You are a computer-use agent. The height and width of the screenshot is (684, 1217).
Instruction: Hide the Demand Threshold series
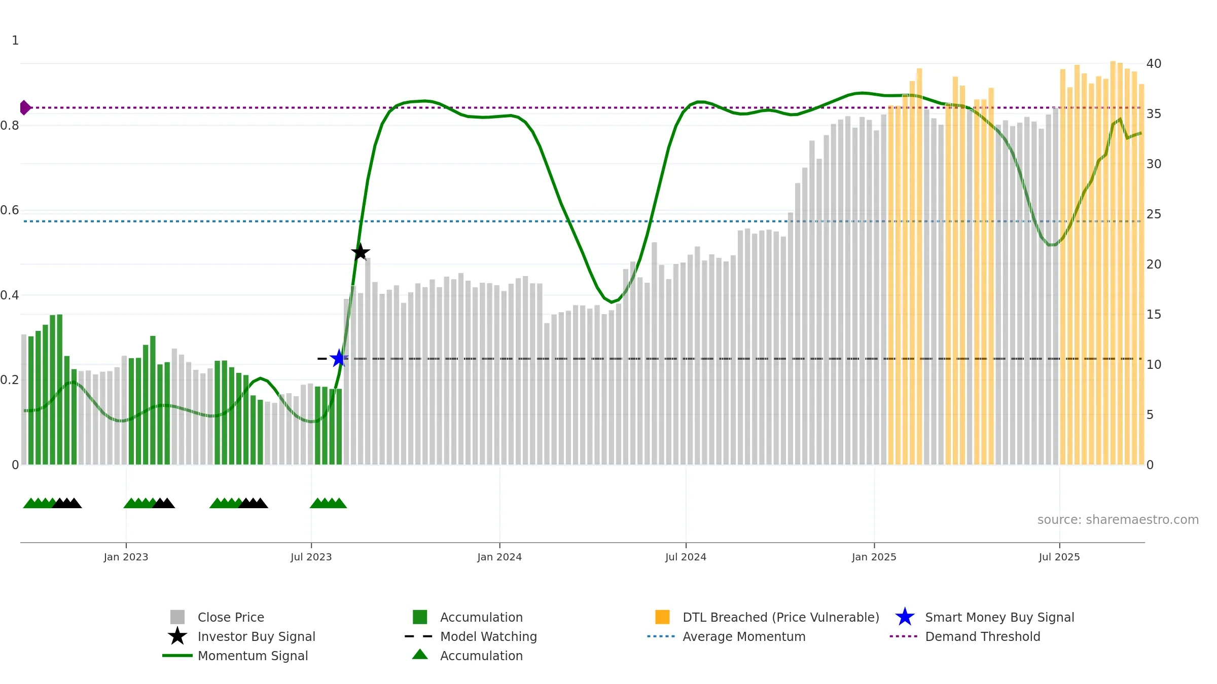click(x=982, y=636)
